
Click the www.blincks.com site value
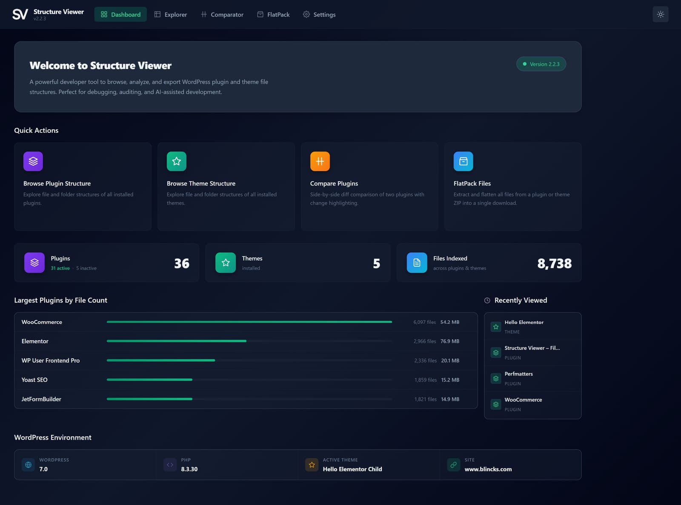tap(488, 469)
